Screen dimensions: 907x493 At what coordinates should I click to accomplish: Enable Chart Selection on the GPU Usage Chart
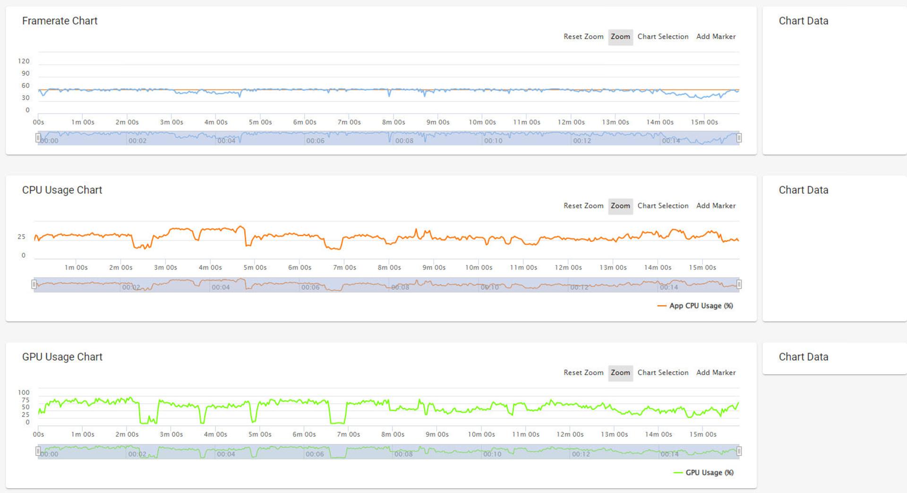663,373
